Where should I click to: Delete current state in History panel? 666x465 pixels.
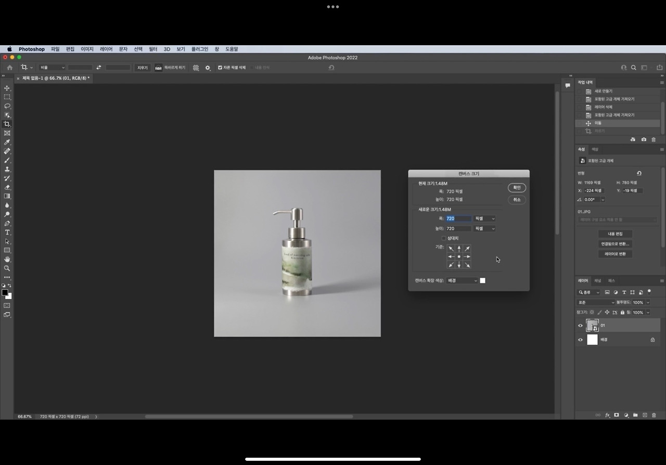click(654, 139)
